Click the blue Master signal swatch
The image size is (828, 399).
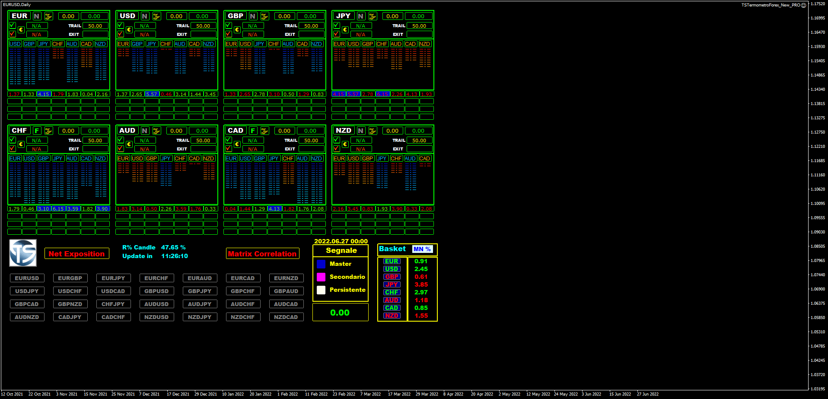coord(321,264)
